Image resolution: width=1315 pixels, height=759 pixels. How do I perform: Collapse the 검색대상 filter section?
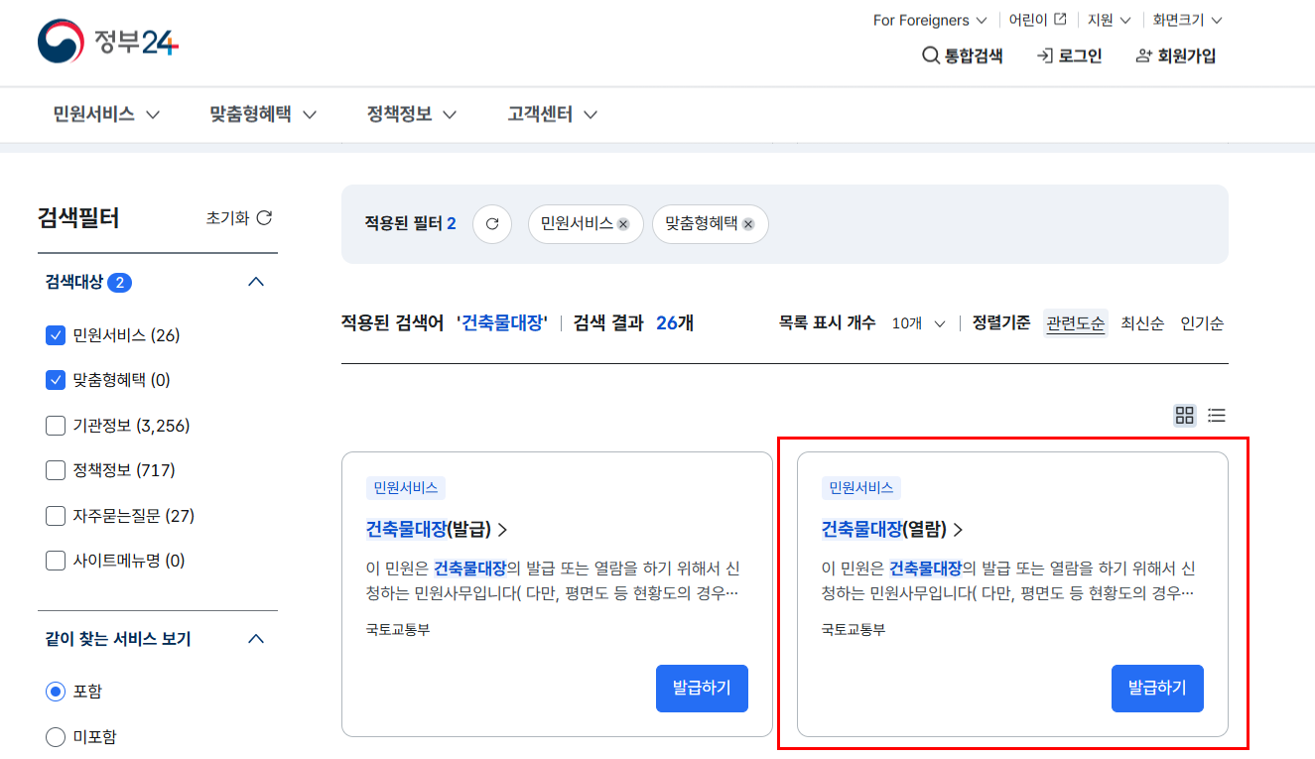[x=256, y=281]
